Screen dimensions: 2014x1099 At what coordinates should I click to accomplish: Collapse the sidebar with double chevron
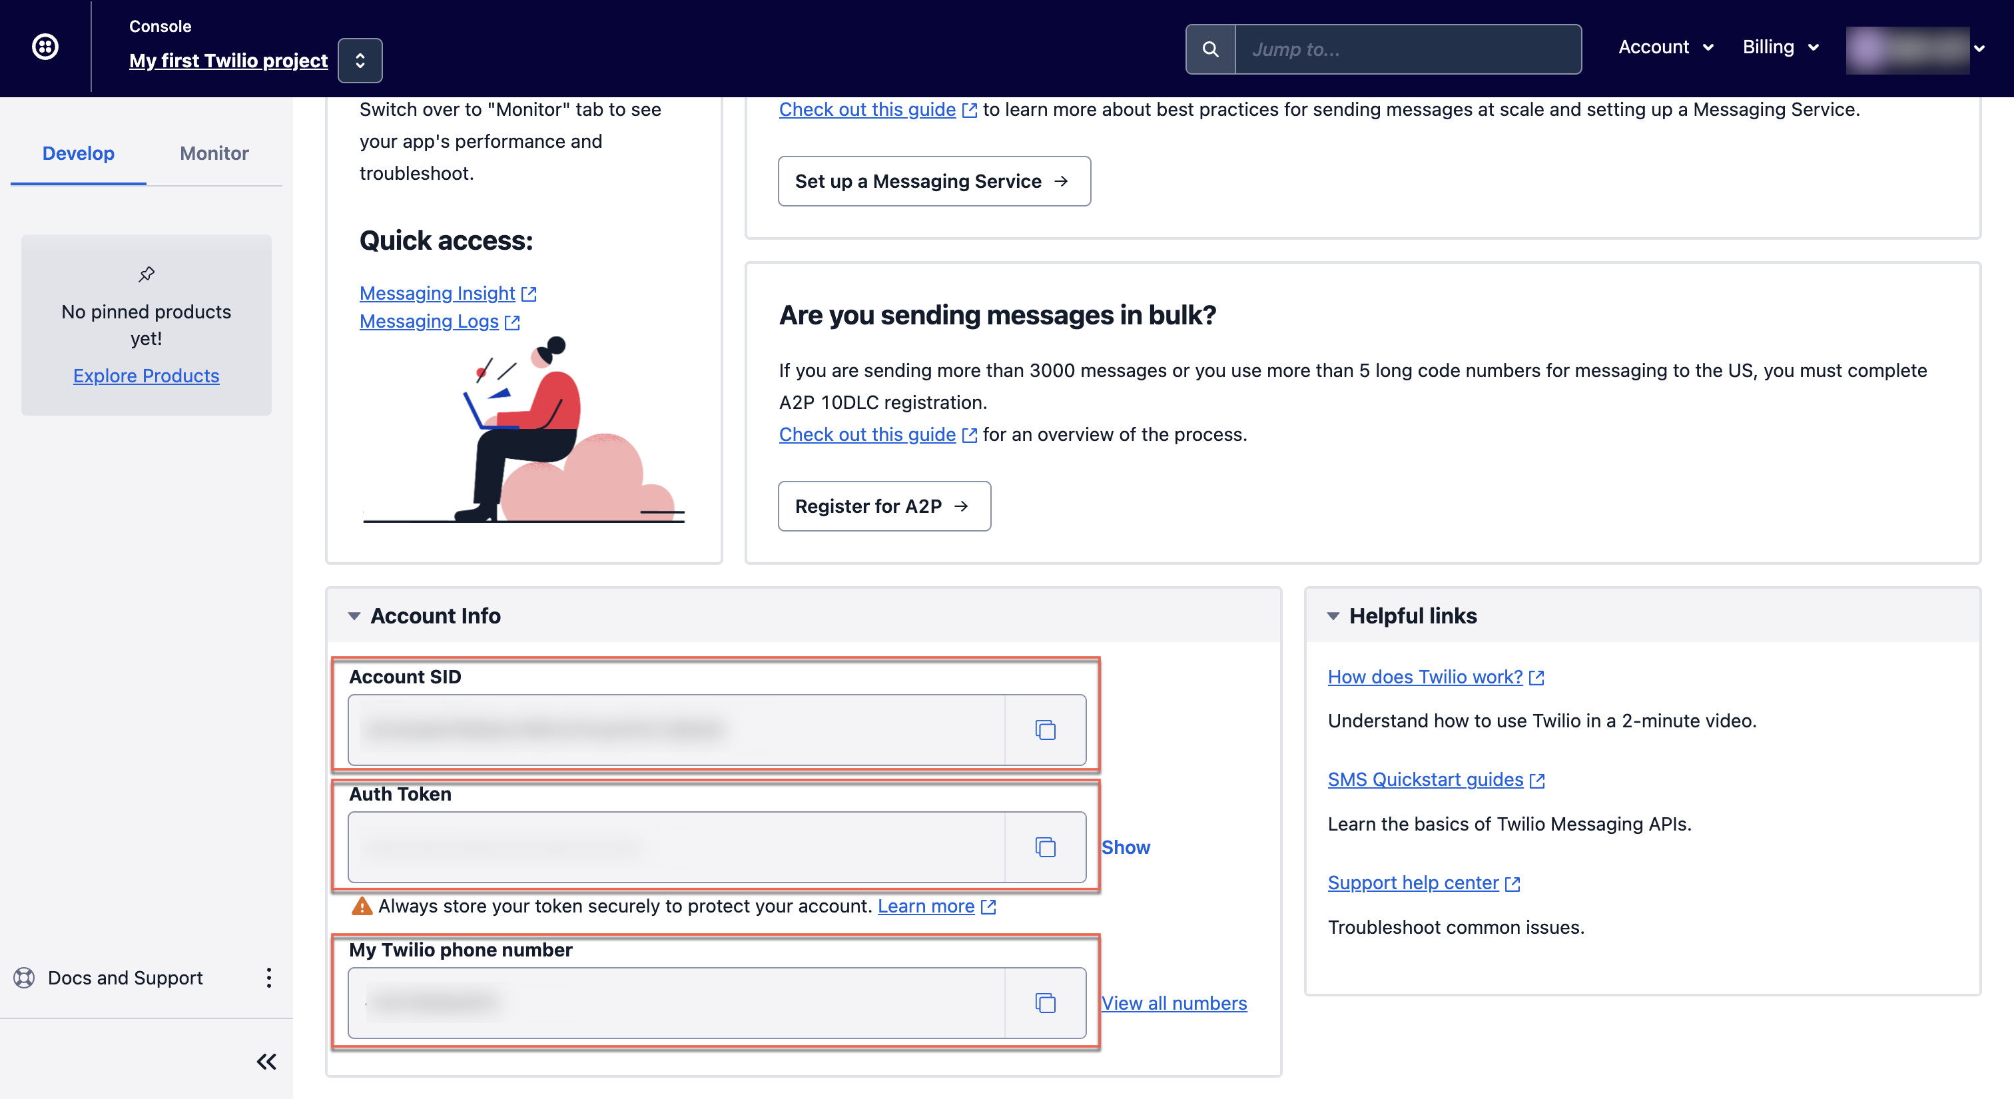[x=266, y=1062]
